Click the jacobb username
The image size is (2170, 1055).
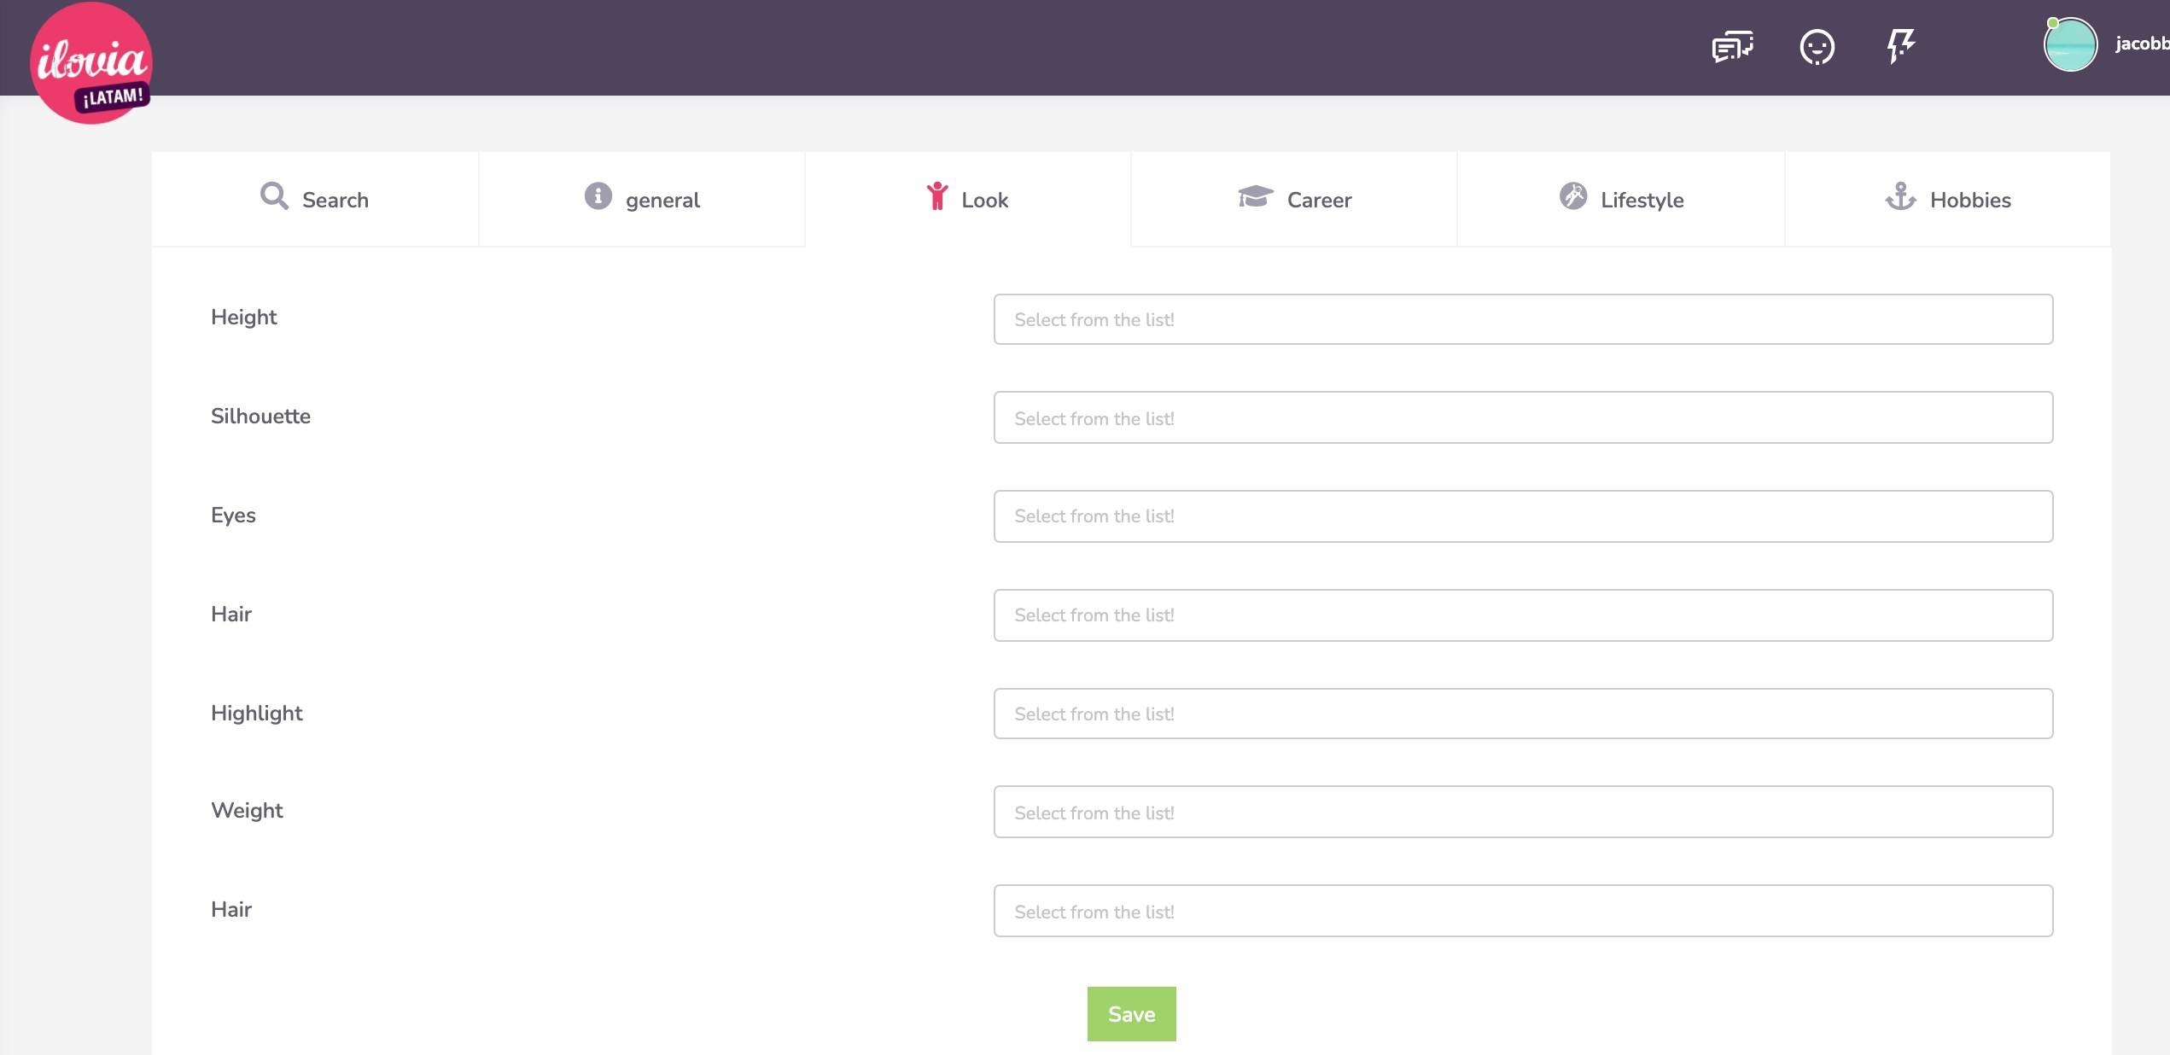pos(2142,44)
